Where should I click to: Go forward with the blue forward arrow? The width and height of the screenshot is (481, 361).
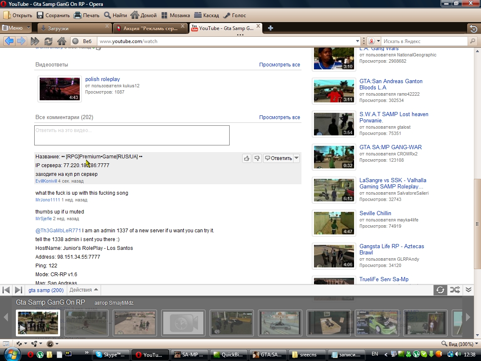(21, 41)
